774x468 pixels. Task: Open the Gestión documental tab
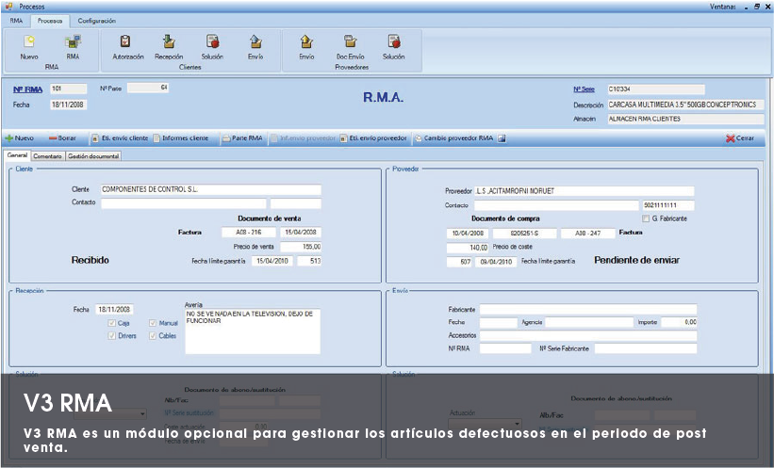coord(93,156)
